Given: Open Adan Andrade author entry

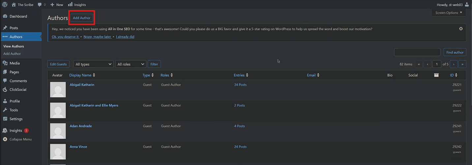Looking at the screenshot, I should 81,126.
